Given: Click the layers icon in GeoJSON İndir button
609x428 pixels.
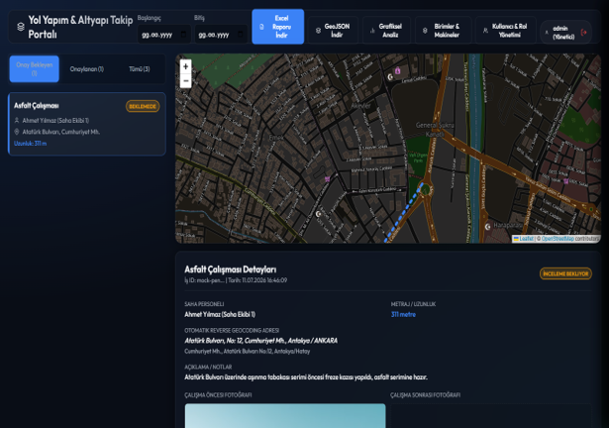Looking at the screenshot, I should coord(318,31).
